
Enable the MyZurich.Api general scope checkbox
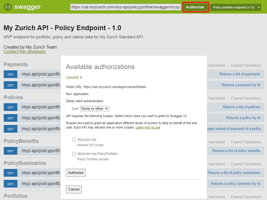74,139
